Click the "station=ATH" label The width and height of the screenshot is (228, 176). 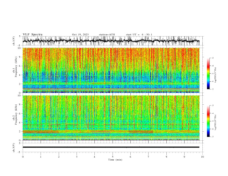tap(107, 35)
